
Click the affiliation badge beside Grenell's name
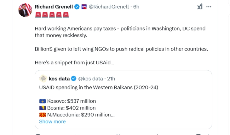84,7
